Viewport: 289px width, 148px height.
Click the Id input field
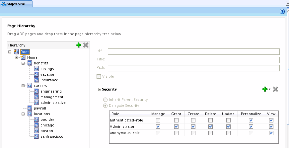[x=193, y=52]
